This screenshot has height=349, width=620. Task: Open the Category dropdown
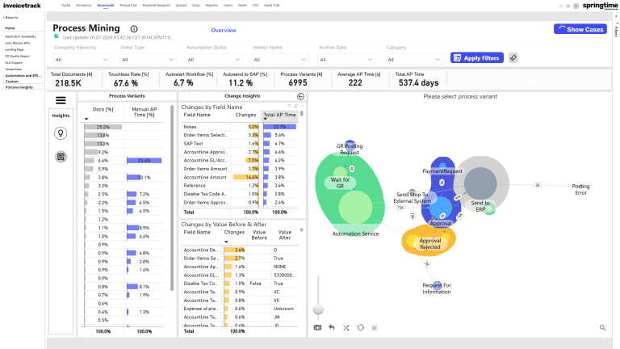point(413,59)
